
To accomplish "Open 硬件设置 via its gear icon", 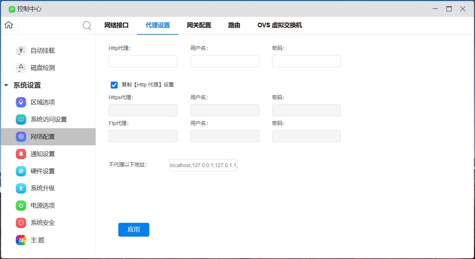I will (21, 171).
